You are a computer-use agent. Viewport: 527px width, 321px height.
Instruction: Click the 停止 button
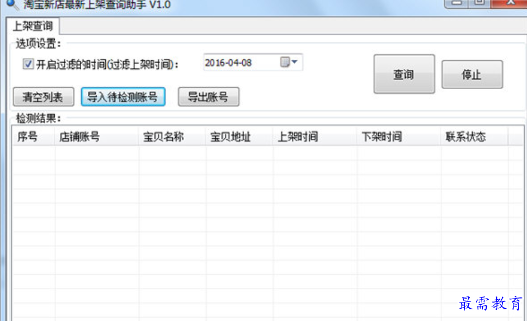(x=472, y=74)
